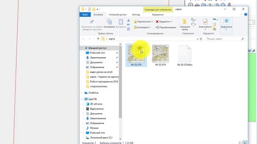Collapse the ribbon with the chevron
The image size is (257, 144).
point(241,14)
